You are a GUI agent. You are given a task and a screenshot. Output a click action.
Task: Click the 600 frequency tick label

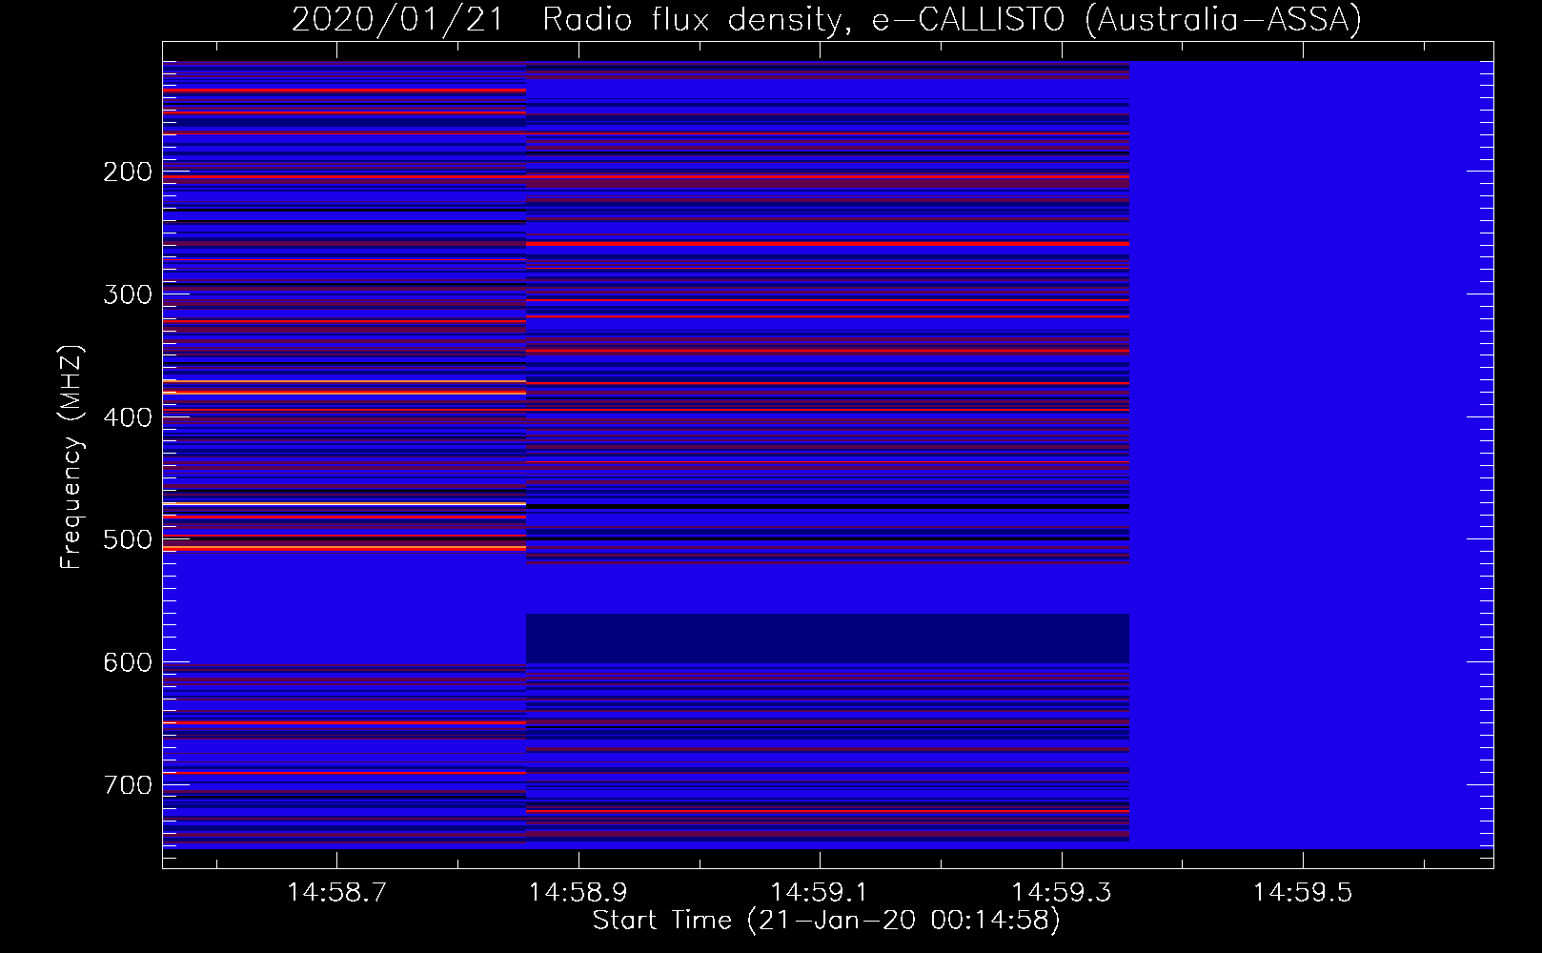tap(128, 662)
